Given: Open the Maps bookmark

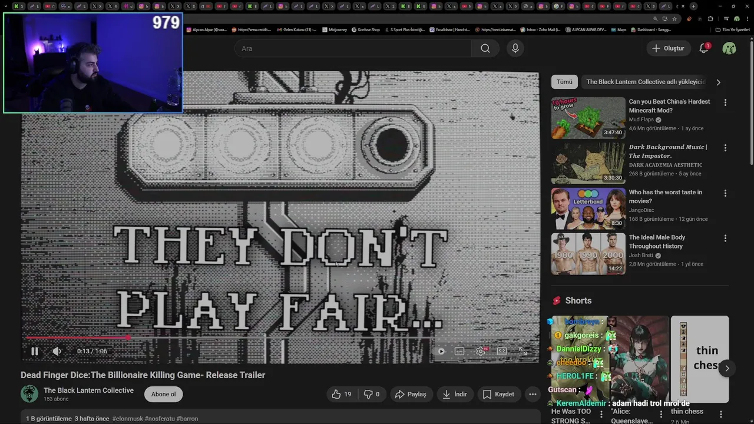Looking at the screenshot, I should pyautogui.click(x=619, y=29).
